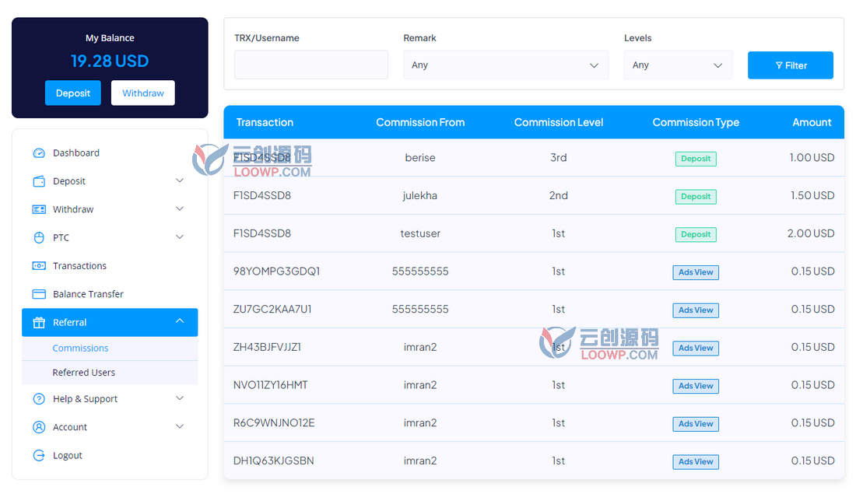Click Ads View badge for R6C9WNJNO12E
The width and height of the screenshot is (856, 494).
pos(696,424)
